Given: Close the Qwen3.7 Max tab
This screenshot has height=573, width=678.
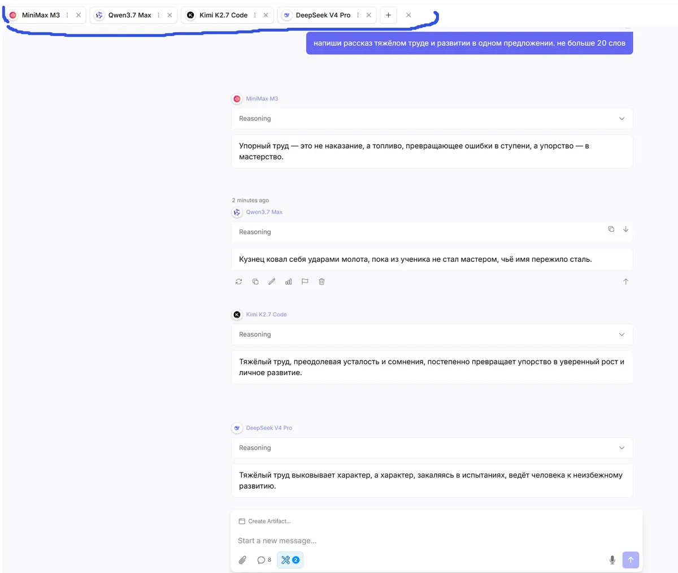Looking at the screenshot, I should click(x=169, y=15).
